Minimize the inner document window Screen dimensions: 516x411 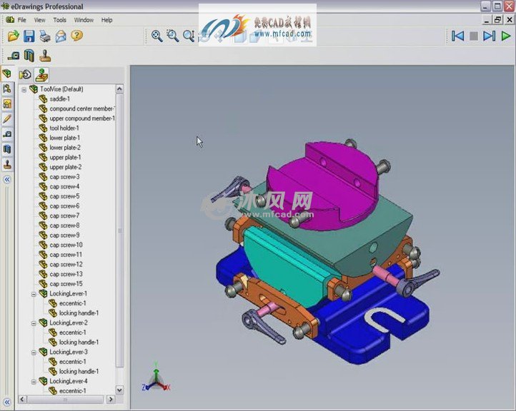(x=487, y=20)
